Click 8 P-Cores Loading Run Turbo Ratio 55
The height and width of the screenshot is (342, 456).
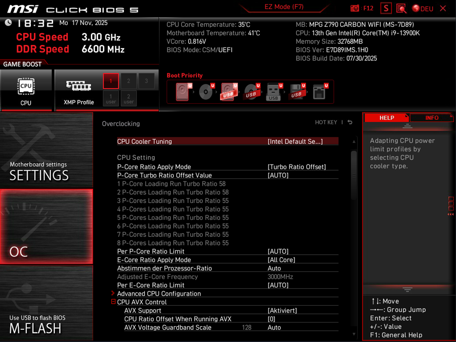pyautogui.click(x=173, y=243)
